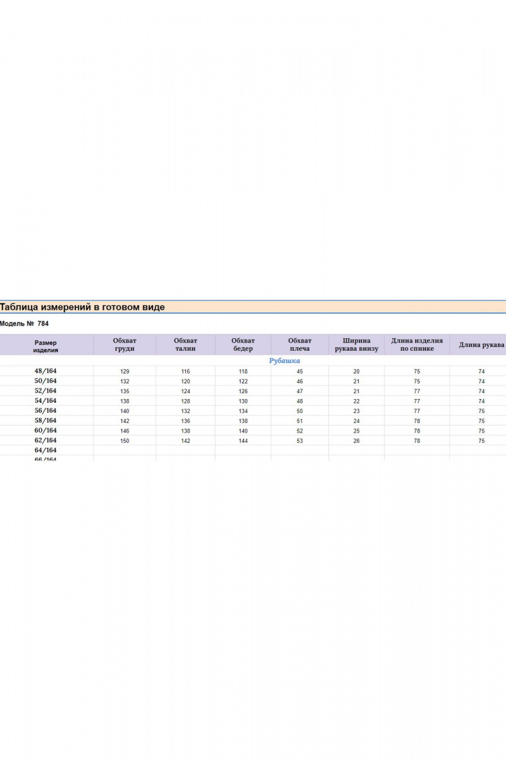Viewport: 506px width, 760px height.
Task: Click hip value '118' in 48/164 row
Action: pyautogui.click(x=243, y=372)
